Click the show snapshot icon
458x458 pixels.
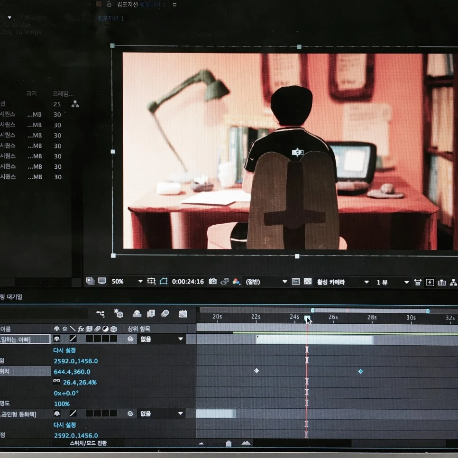click(x=225, y=282)
